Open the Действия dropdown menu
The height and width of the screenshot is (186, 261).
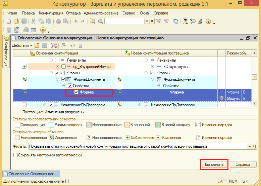pos(22,45)
